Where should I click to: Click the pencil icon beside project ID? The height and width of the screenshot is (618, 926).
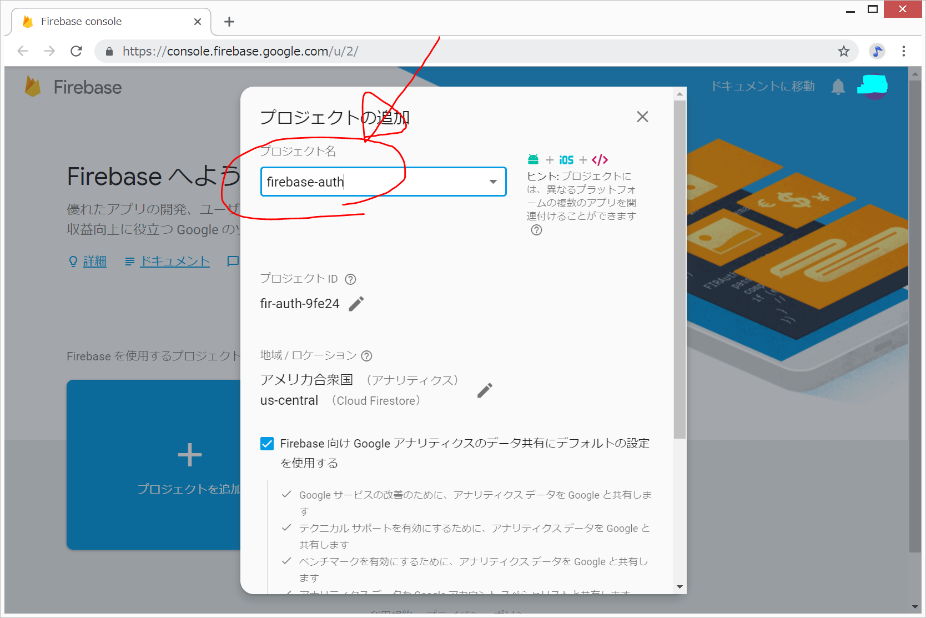point(356,304)
